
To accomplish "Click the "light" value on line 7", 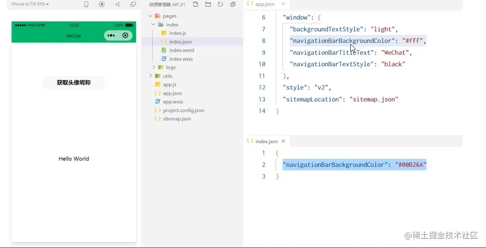I will [383, 29].
